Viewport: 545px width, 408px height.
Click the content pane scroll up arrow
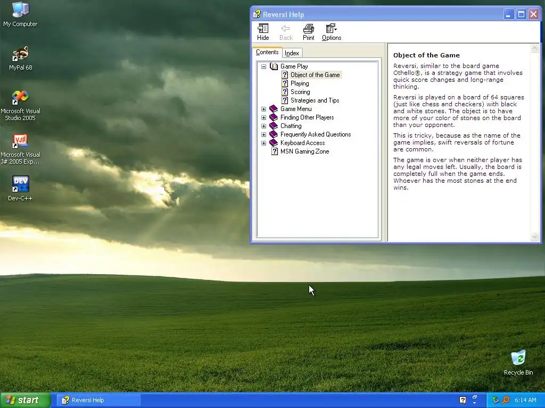click(534, 48)
